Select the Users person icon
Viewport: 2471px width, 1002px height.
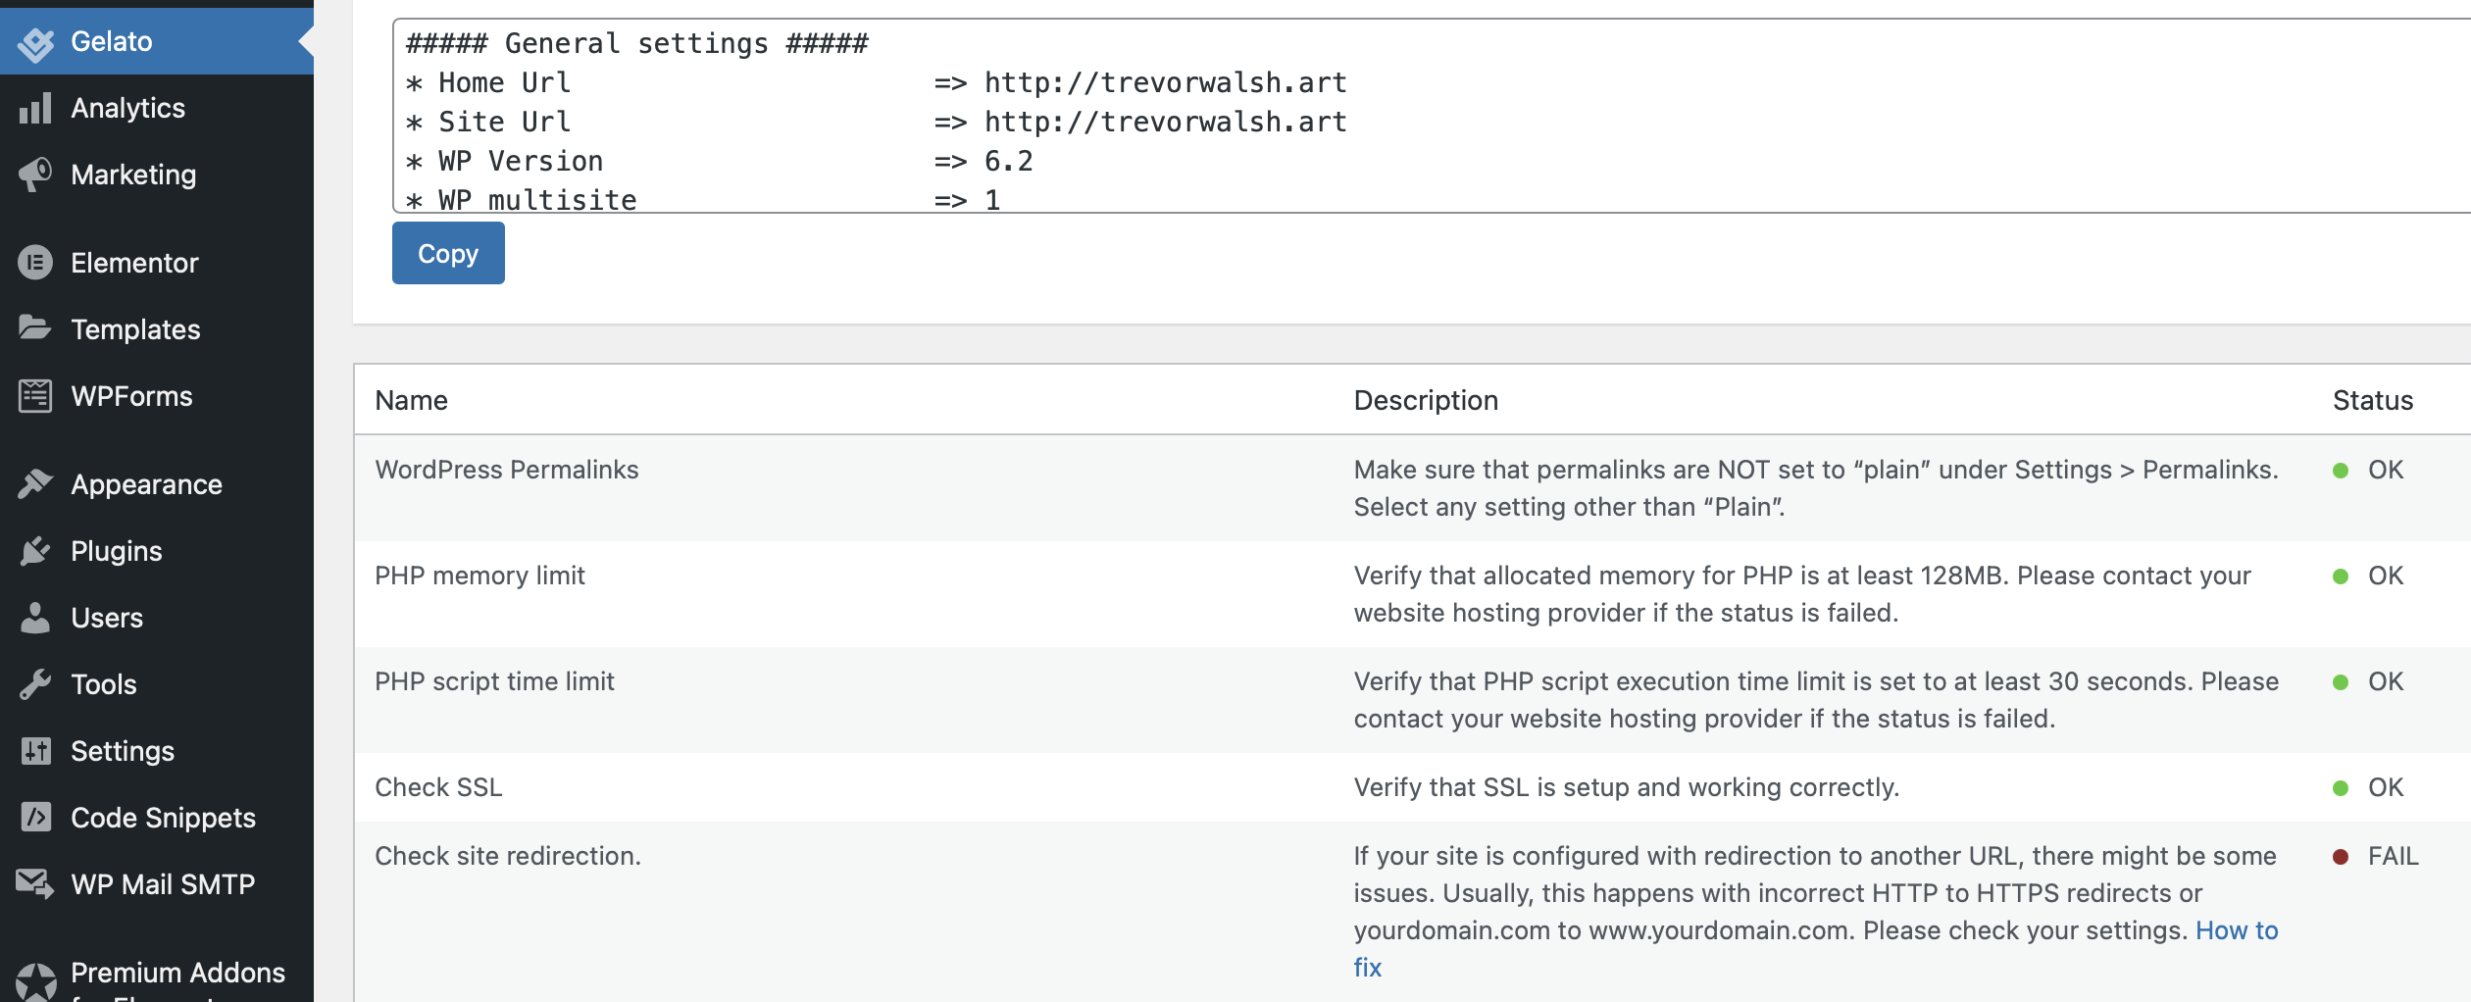pyautogui.click(x=36, y=618)
